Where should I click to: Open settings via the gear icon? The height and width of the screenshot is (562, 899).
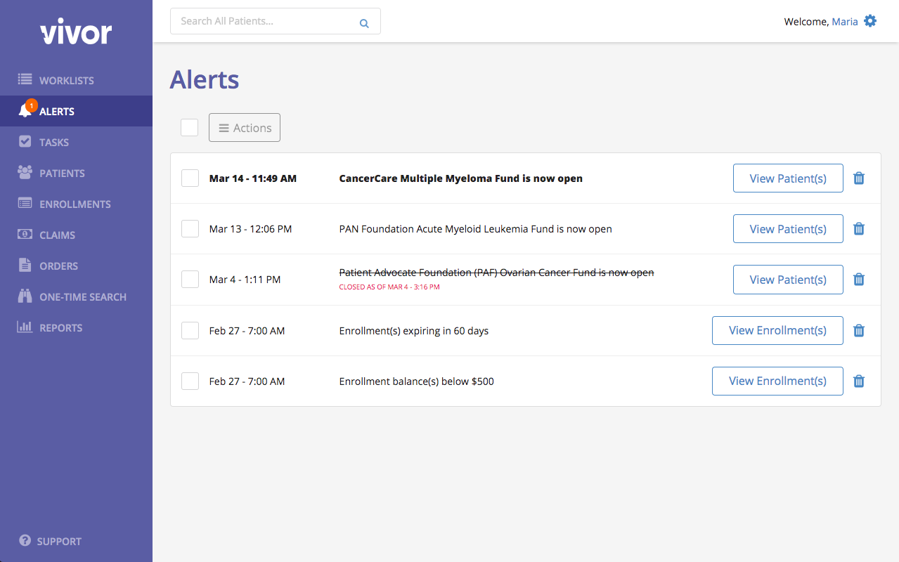pyautogui.click(x=870, y=21)
